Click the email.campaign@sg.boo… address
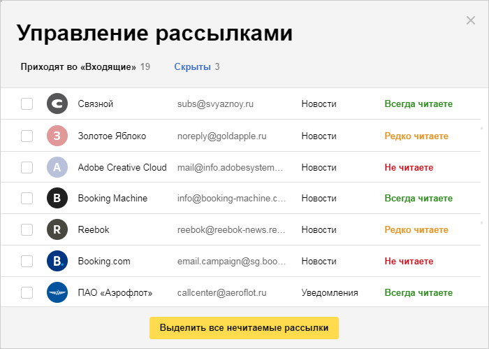489x349 pixels. click(231, 261)
